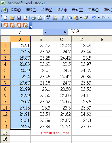Select the Format Painter brush icon

(x=86, y=18)
